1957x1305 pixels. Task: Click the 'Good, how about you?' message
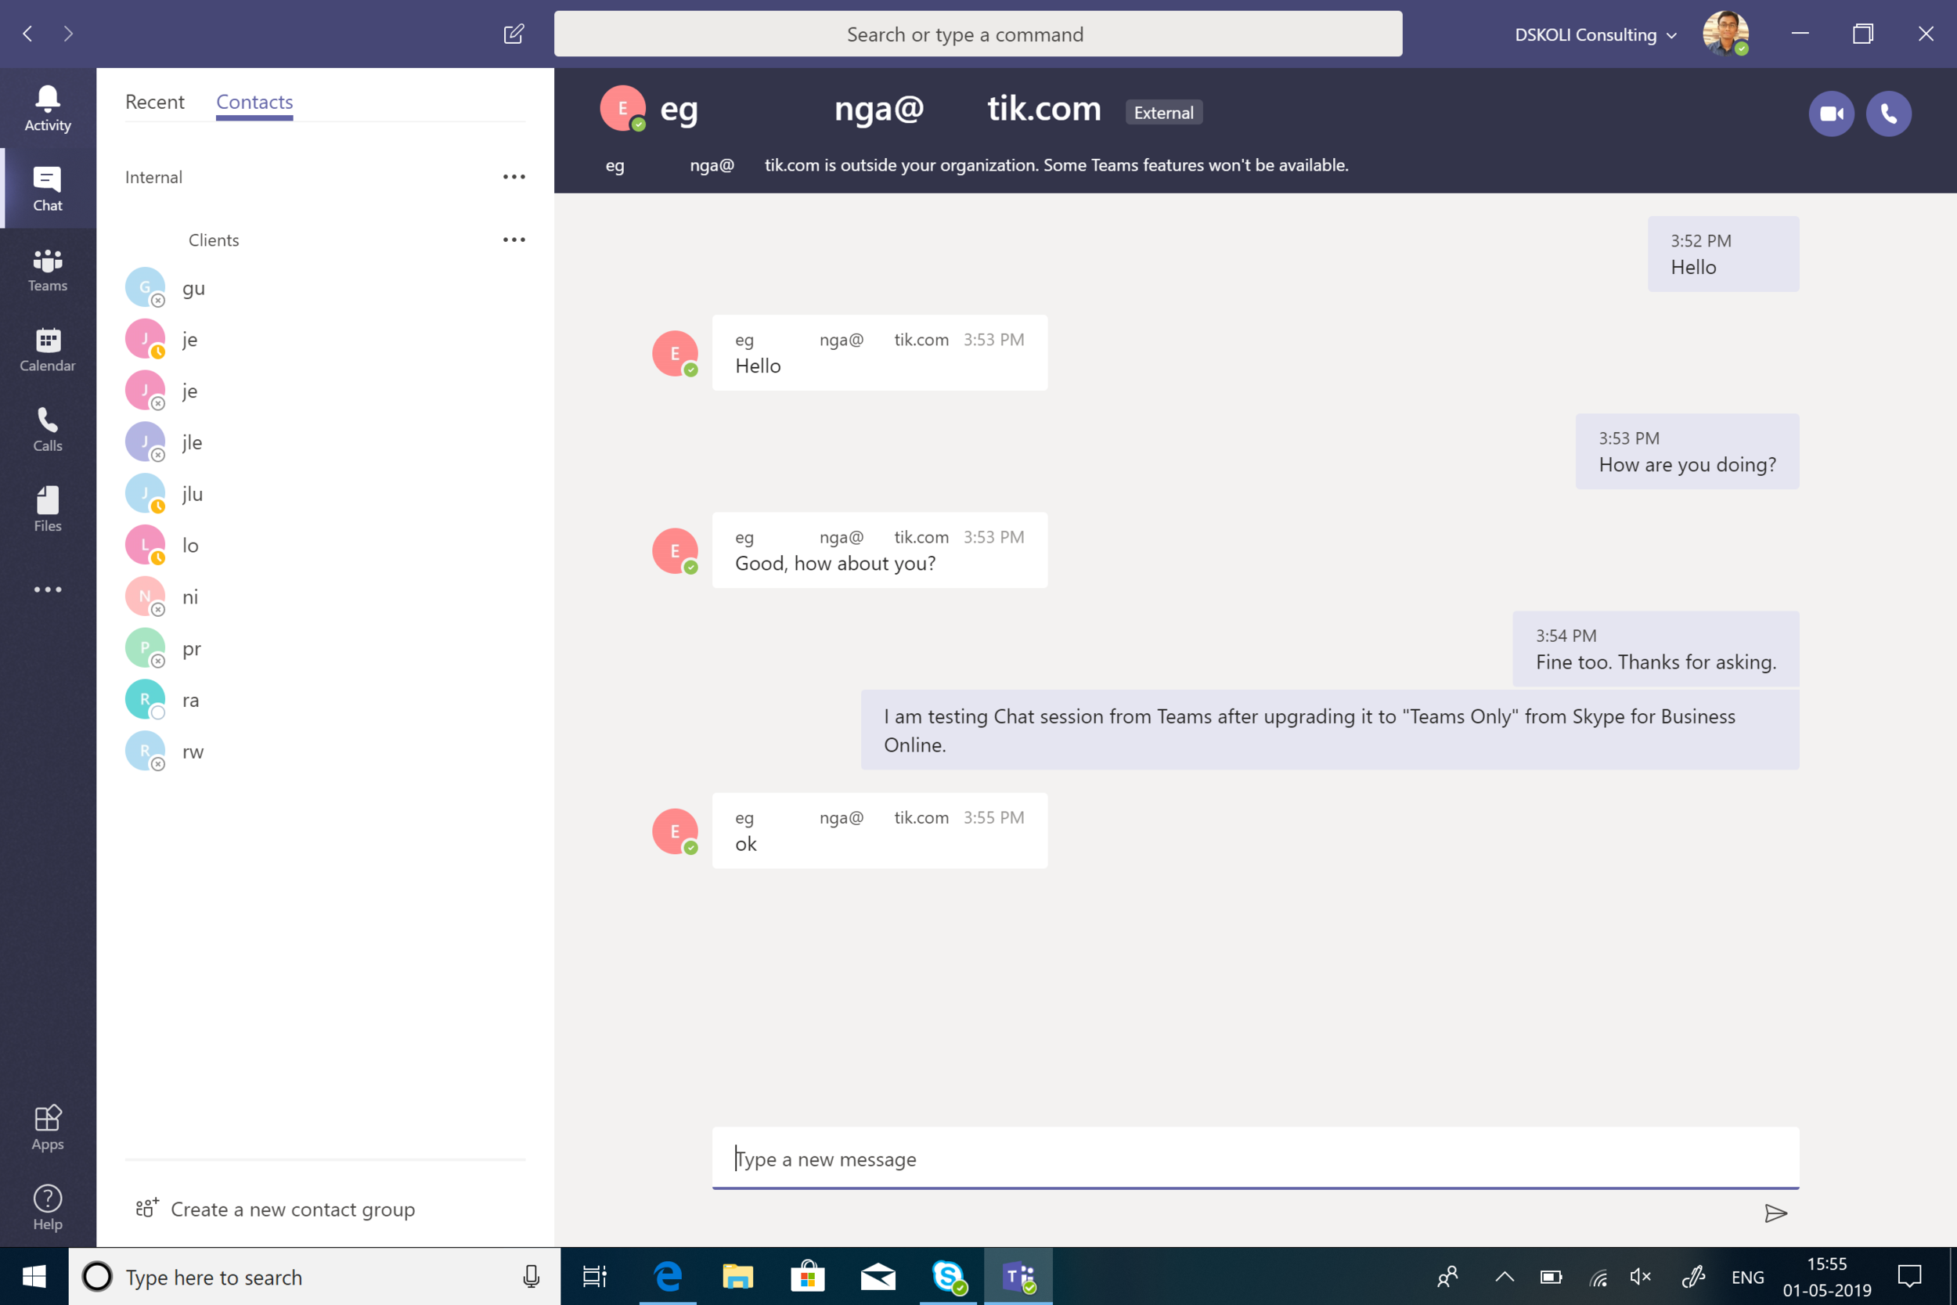pos(880,550)
